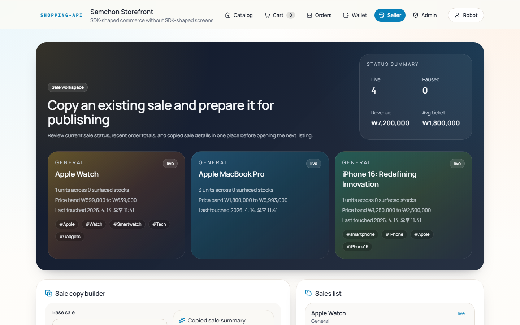
Task: Click the #Gadgets tag
Action: click(70, 237)
